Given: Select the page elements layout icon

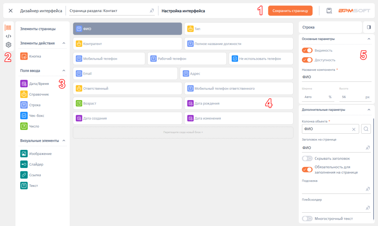Looking at the screenshot, I should pyautogui.click(x=8, y=28).
